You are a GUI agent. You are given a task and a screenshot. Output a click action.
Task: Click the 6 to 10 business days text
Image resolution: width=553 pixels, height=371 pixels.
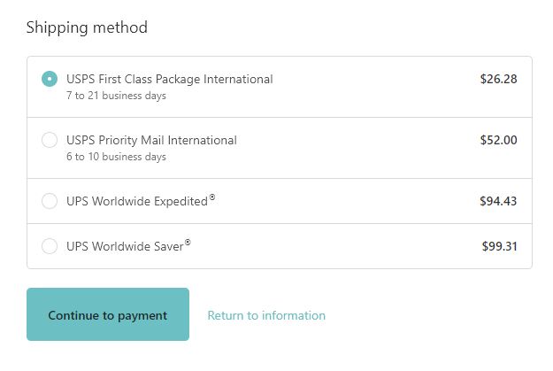116,157
